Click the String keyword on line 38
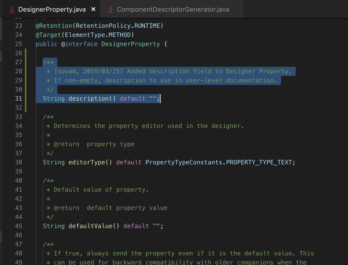Viewport: 348px width, 265px height. pyautogui.click(x=53, y=162)
